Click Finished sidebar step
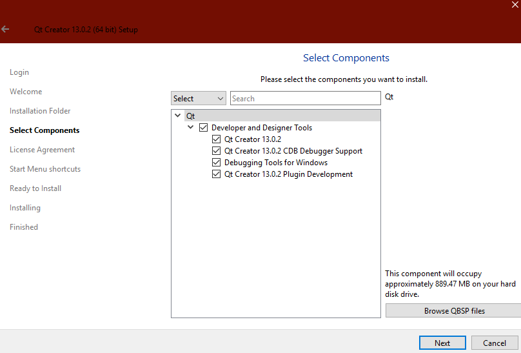The width and height of the screenshot is (521, 353). pos(24,227)
